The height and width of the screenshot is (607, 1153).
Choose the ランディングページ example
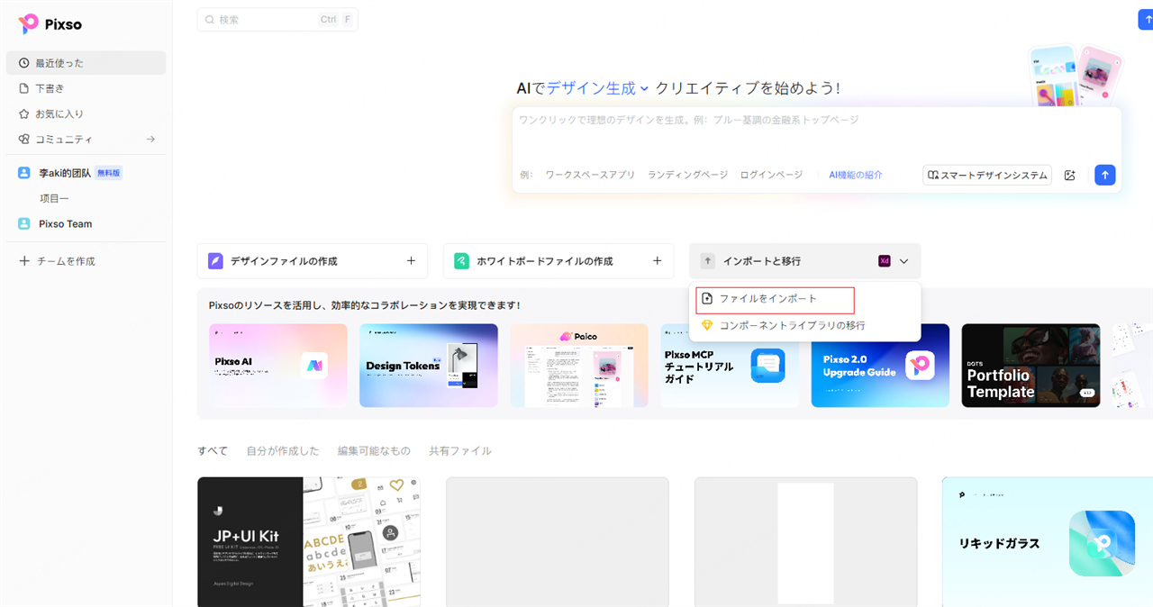tap(687, 175)
